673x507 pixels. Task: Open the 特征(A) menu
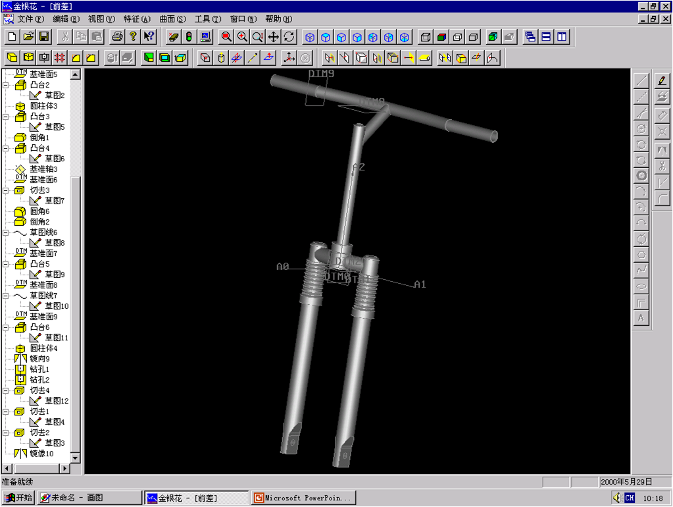[x=137, y=19]
